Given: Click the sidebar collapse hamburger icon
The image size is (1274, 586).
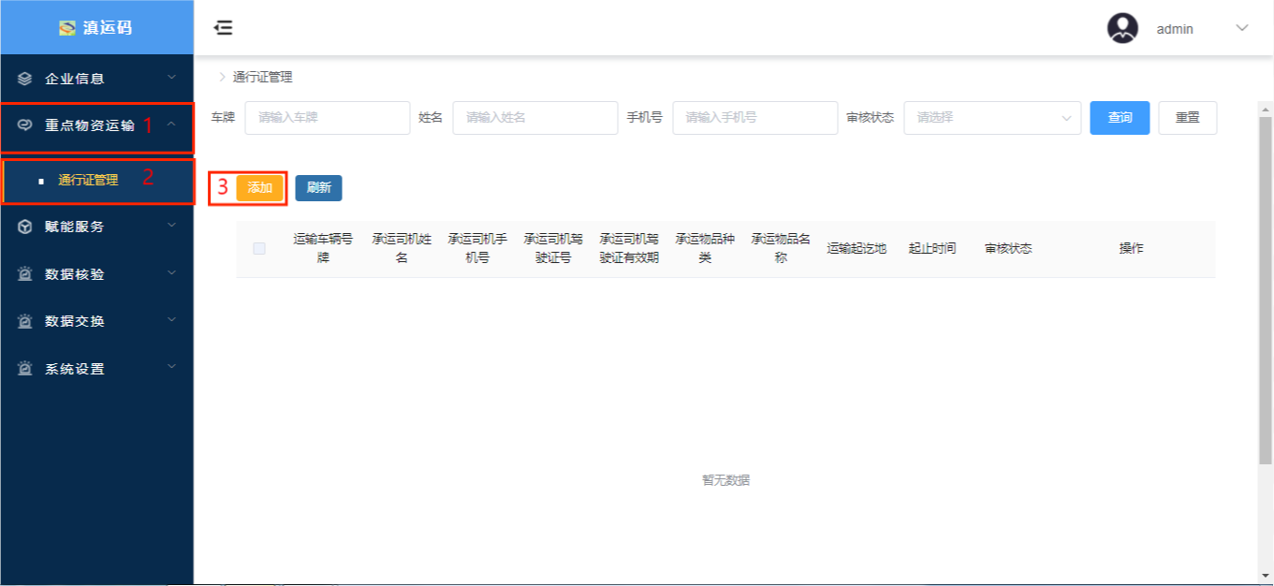Looking at the screenshot, I should coord(223,28).
